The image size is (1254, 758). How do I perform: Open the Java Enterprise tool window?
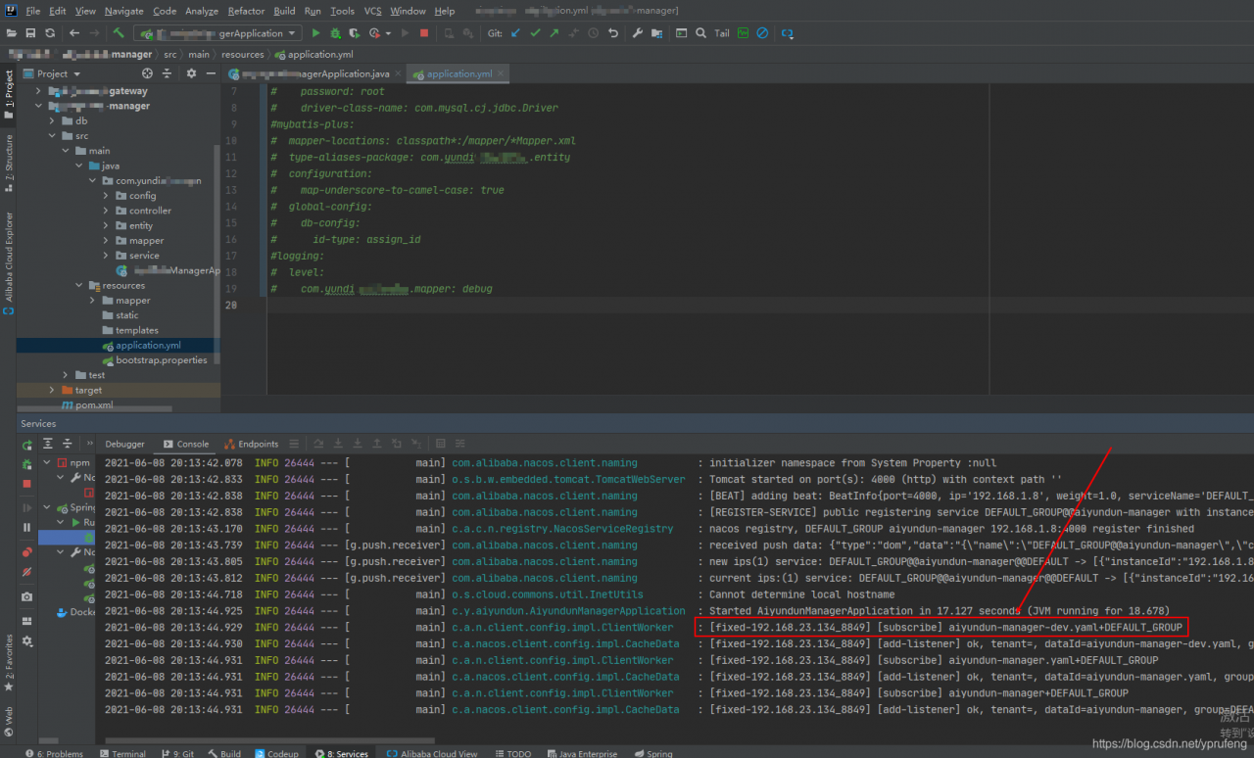pyautogui.click(x=582, y=753)
